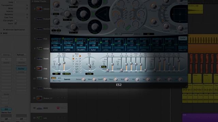Viewport: 218px width, 122px height.
Task: Click the ES2 Reso macro knob
Action: [x=116, y=79]
